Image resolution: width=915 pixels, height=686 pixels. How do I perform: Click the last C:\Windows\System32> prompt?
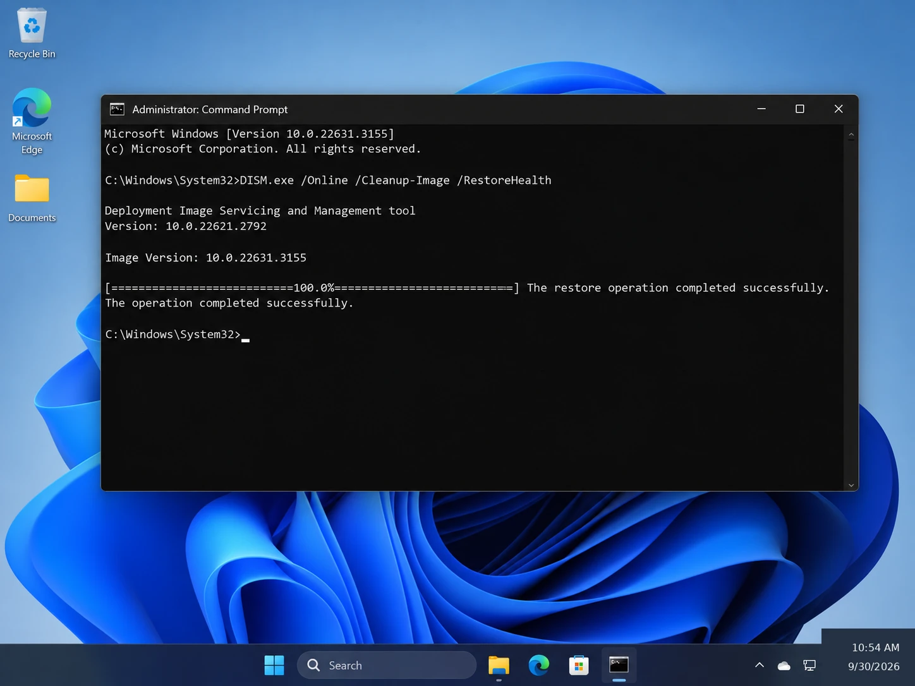click(x=173, y=334)
